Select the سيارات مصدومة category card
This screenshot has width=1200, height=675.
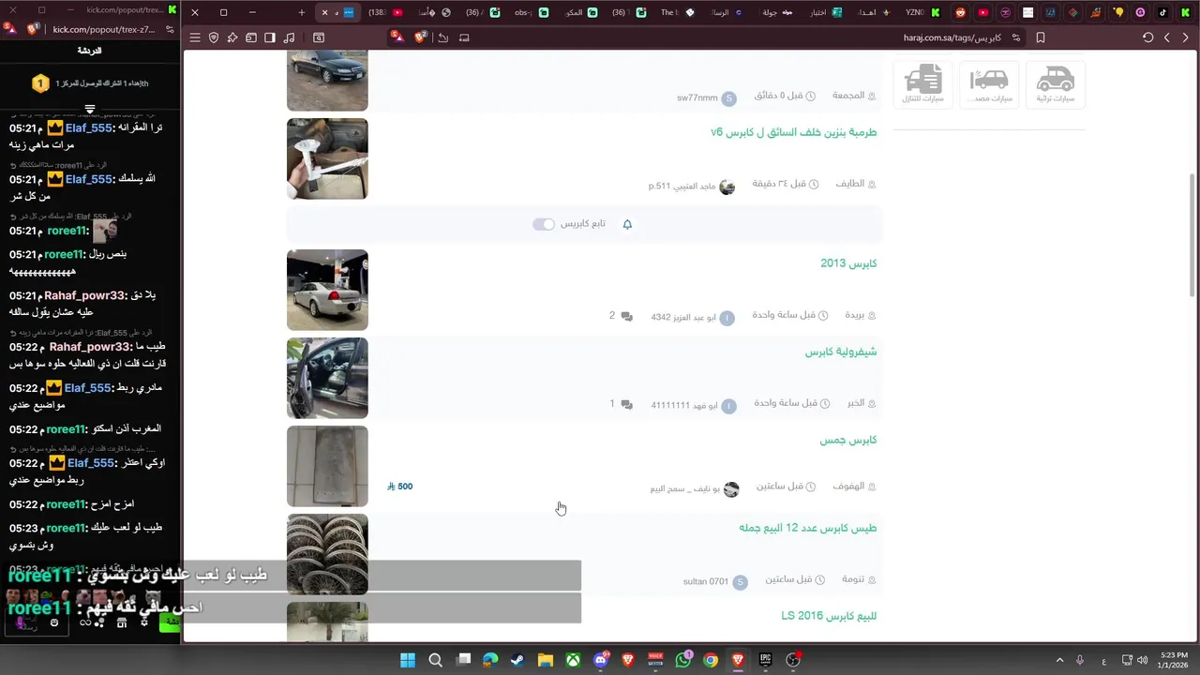pyautogui.click(x=989, y=84)
